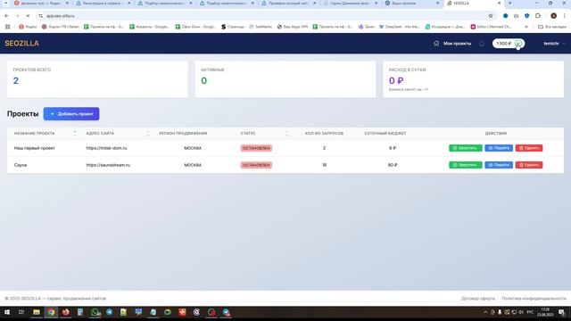Screen dimensions: 571x321
Task: Open the DeepSeek bookmark
Action: [x=400, y=27]
